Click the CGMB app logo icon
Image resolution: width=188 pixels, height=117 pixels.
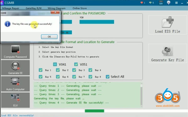tap(2, 3)
